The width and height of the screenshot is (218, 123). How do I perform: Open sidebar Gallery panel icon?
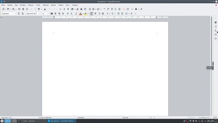pos(216,35)
